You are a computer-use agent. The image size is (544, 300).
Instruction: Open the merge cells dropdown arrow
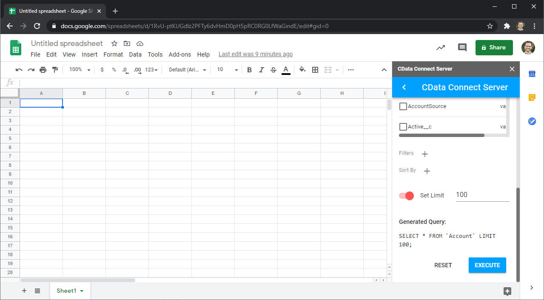337,70
